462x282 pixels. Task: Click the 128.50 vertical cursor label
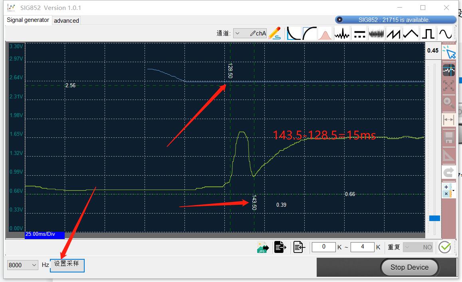(x=230, y=70)
